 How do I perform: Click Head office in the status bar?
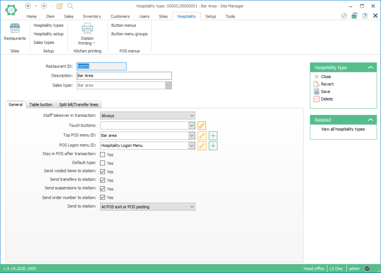coord(314,269)
